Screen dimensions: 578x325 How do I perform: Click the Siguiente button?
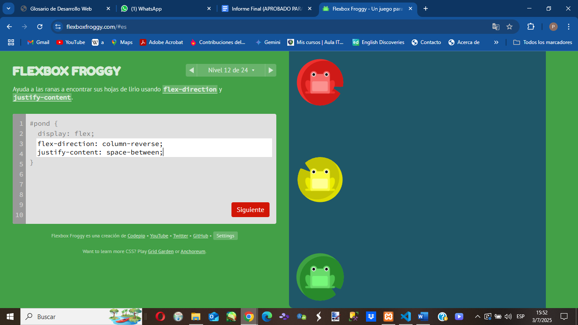pyautogui.click(x=250, y=210)
